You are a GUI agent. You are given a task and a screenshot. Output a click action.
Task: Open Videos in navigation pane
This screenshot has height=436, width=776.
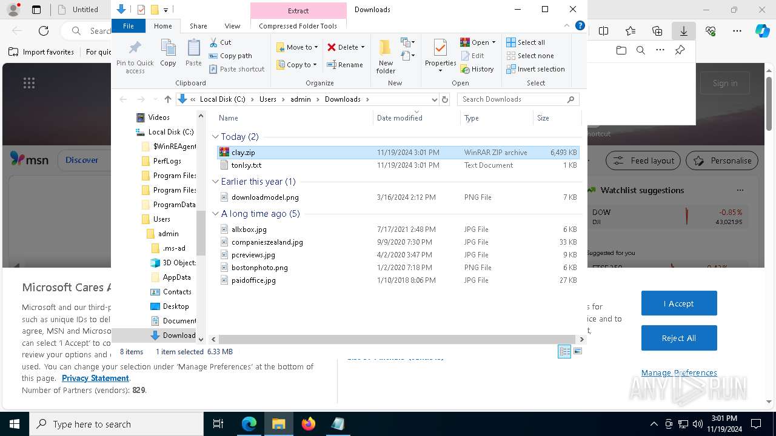point(159,117)
